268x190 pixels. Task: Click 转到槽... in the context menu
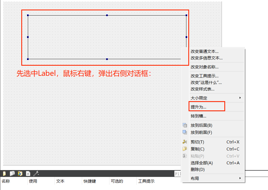[213, 116]
